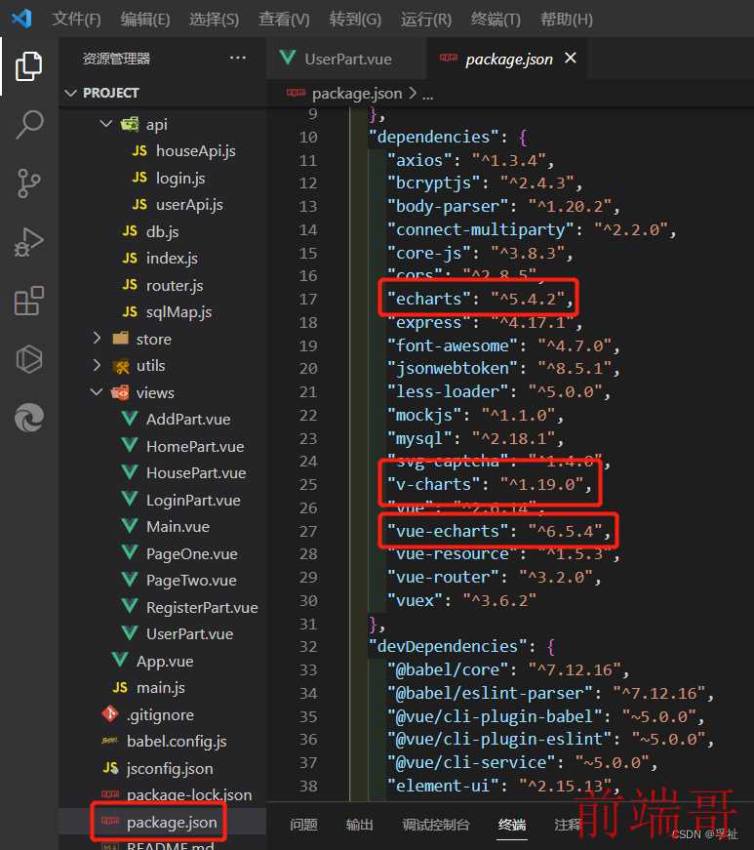Click "devDependencies" key in editor
This screenshot has height=850, width=754.
click(x=448, y=647)
